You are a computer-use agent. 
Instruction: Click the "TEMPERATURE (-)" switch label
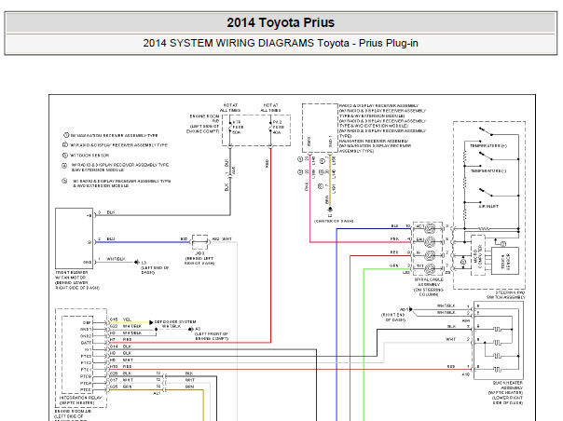[488, 170]
